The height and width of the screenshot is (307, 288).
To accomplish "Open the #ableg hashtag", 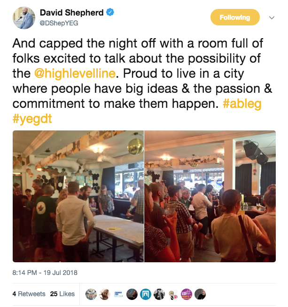I will point(243,105).
